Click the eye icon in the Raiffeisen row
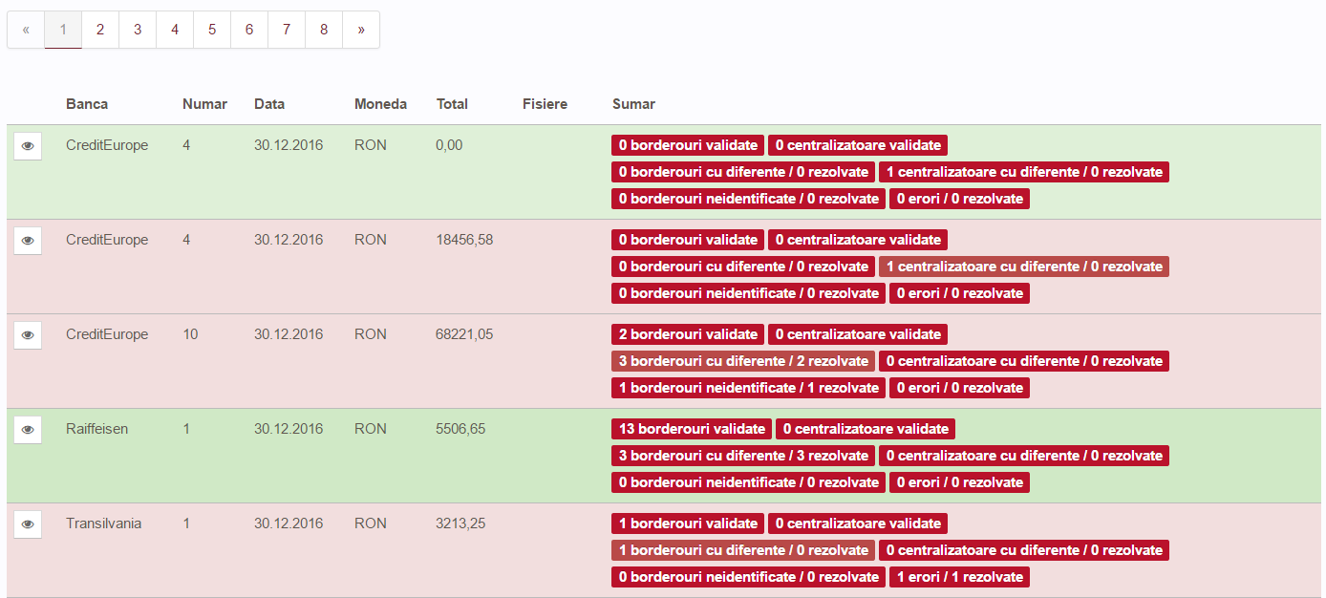 point(28,430)
